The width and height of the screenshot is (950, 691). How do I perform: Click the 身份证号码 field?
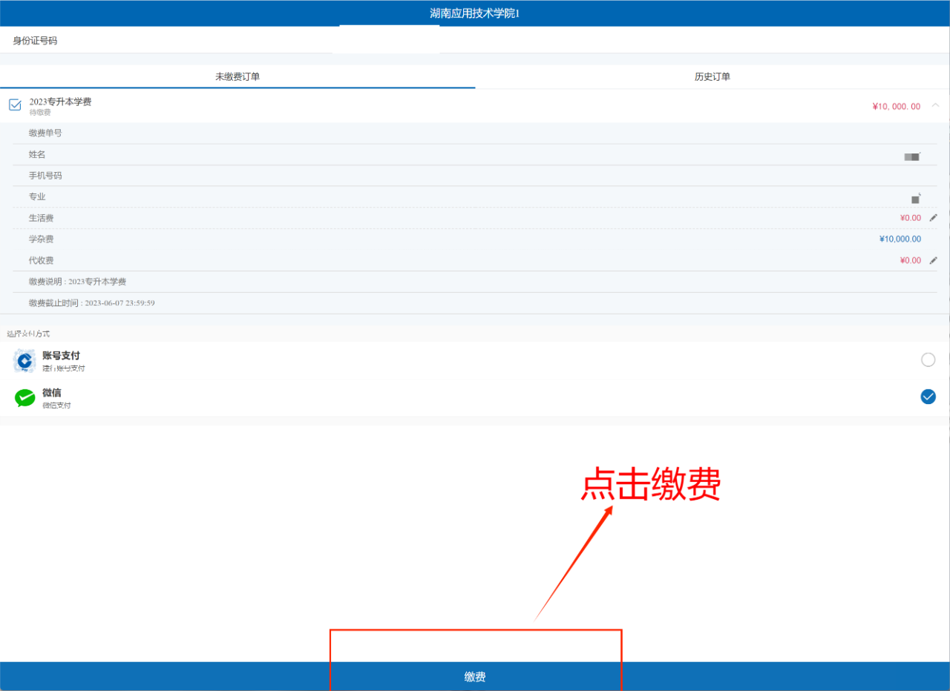(x=386, y=41)
